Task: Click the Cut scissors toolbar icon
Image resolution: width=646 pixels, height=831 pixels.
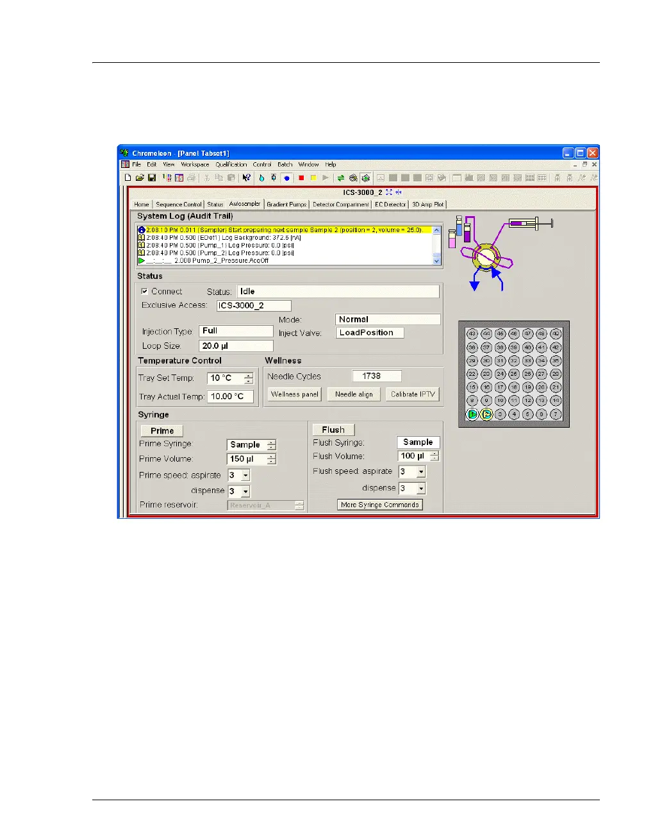Action: coord(207,178)
